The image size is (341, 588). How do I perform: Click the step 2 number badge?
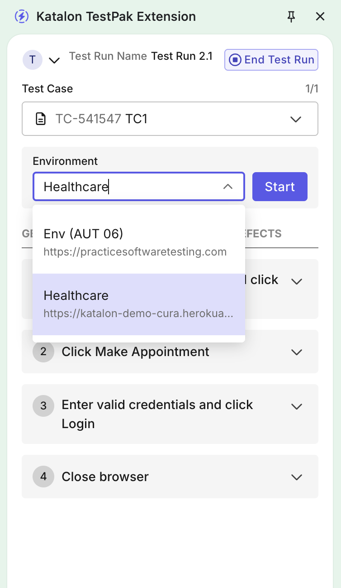(x=43, y=352)
